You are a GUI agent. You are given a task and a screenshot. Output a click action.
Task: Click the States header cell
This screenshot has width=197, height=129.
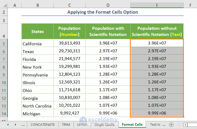(38, 31)
